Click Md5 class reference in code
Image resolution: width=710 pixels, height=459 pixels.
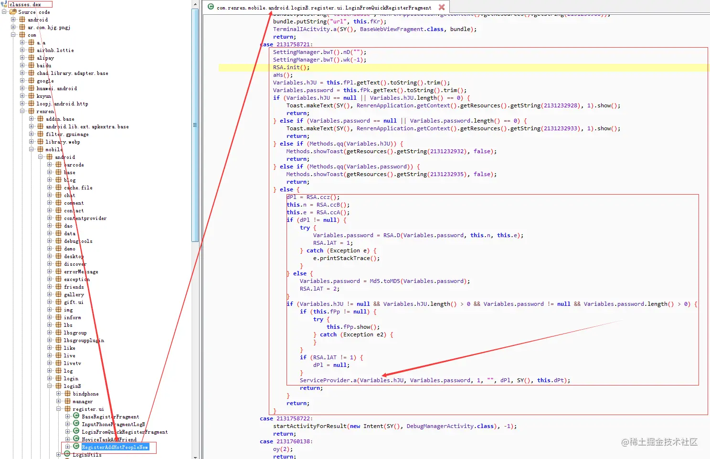375,281
